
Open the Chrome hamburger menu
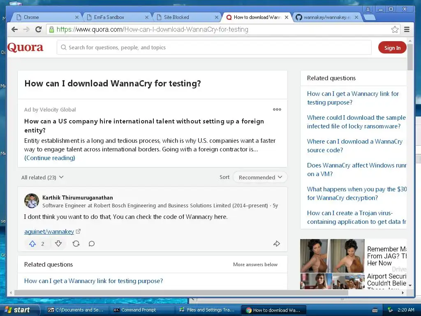tap(407, 29)
